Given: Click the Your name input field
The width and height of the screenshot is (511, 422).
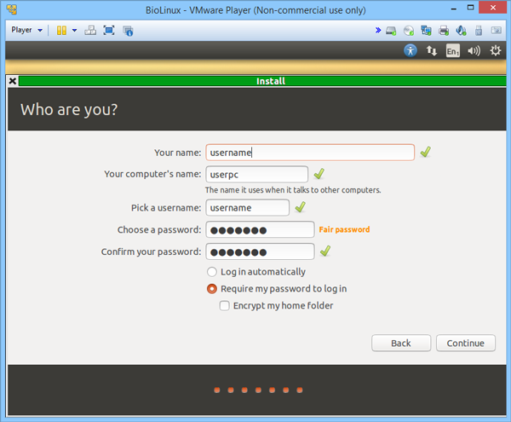Looking at the screenshot, I should pyautogui.click(x=310, y=153).
